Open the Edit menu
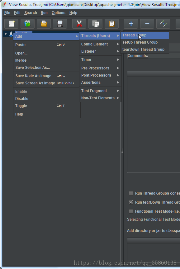Screen dimensions: 180x269 point(17,13)
